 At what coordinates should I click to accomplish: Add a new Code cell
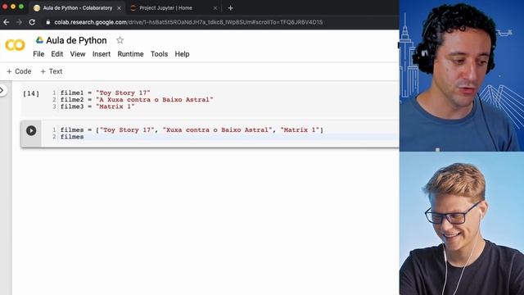click(x=19, y=71)
